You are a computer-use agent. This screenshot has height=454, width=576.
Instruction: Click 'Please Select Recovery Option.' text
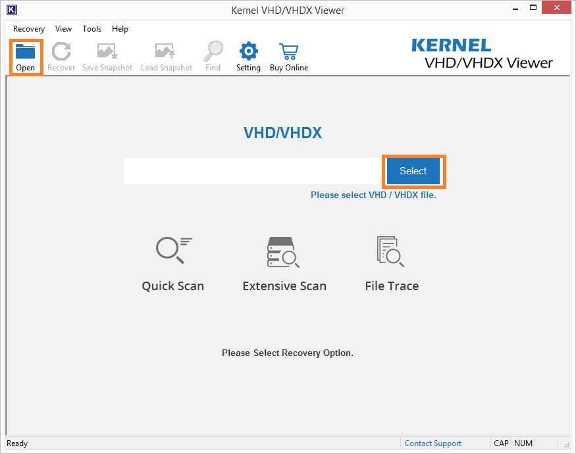(288, 353)
